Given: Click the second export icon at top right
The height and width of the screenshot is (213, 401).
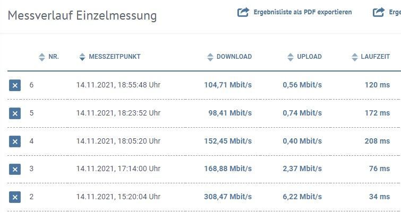Looking at the screenshot, I should (379, 12).
